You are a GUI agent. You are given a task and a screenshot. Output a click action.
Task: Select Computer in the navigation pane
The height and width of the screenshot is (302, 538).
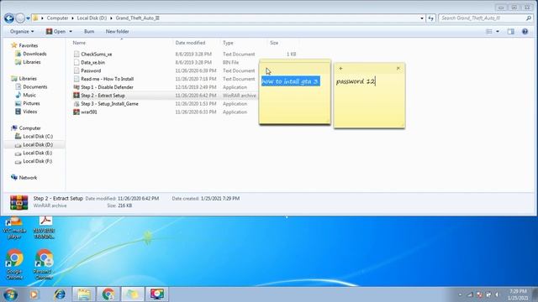point(29,128)
